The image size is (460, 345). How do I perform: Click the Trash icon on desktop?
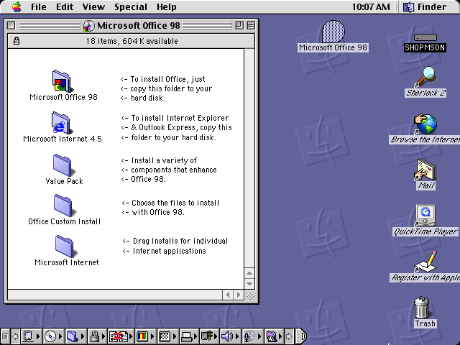[x=425, y=308]
